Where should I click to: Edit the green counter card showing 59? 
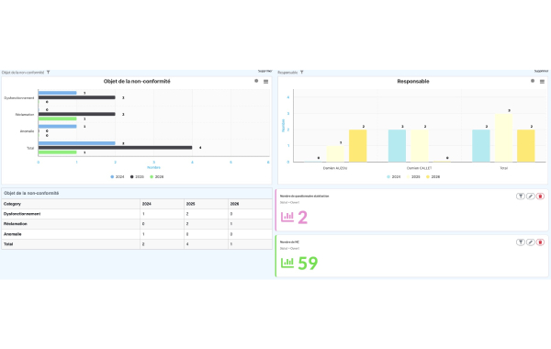(x=530, y=242)
